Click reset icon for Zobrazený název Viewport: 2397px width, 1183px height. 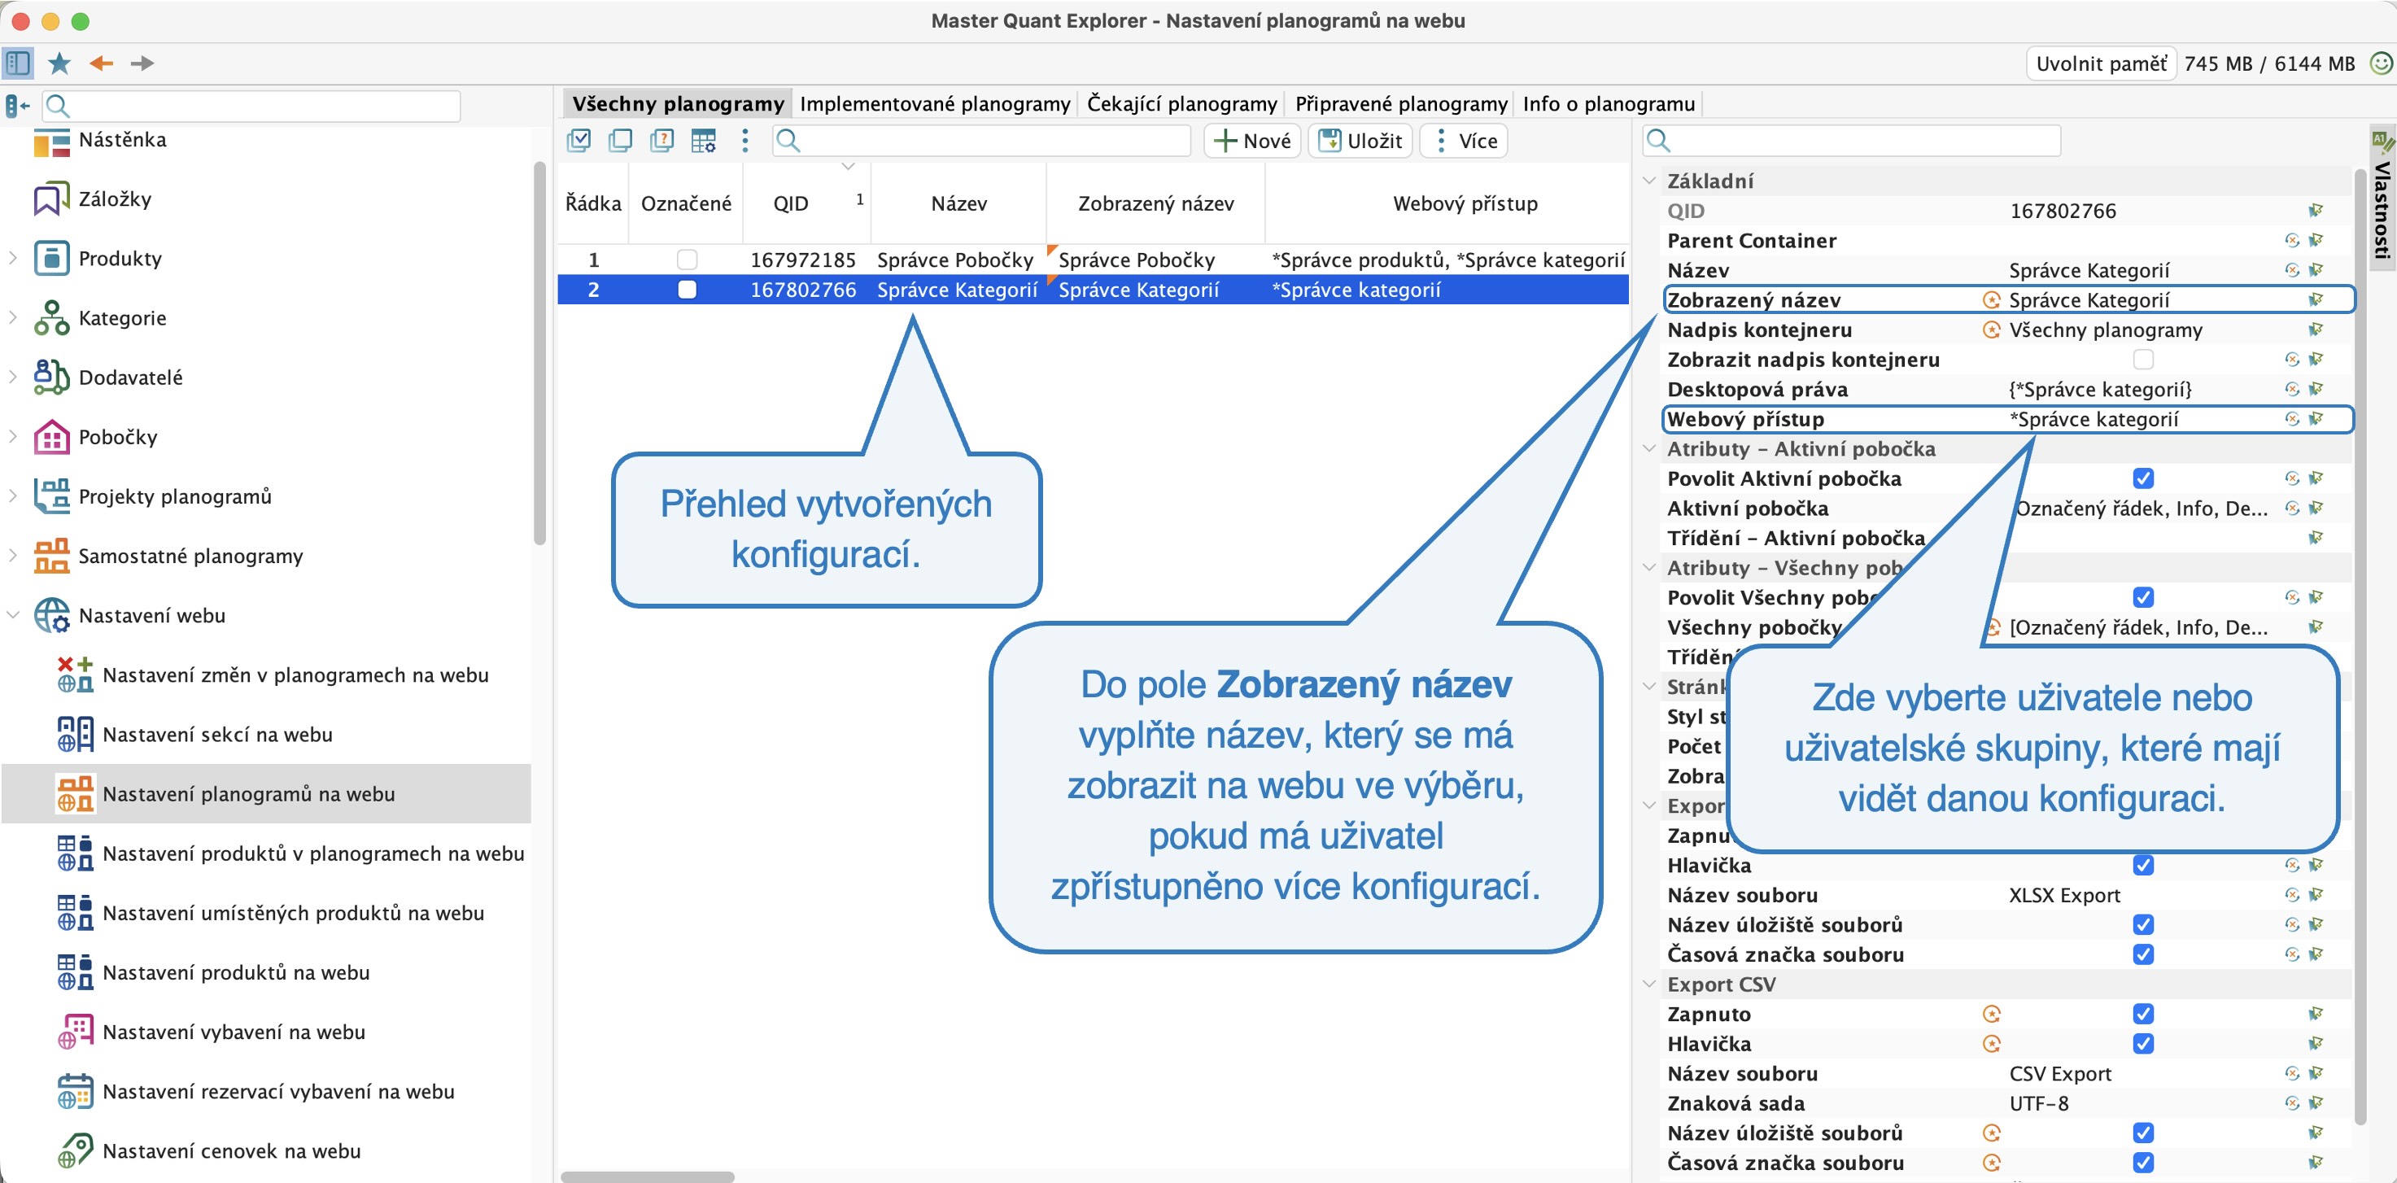pos(1991,299)
